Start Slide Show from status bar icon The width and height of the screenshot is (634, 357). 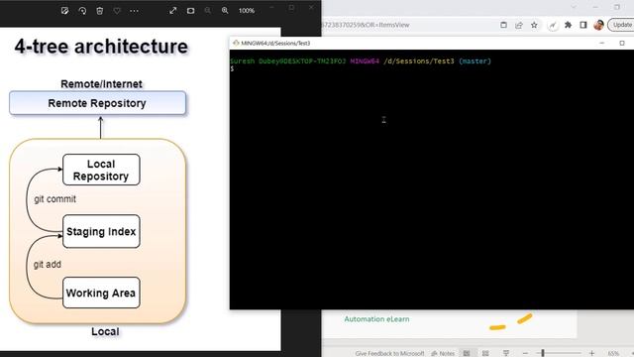[x=506, y=353]
